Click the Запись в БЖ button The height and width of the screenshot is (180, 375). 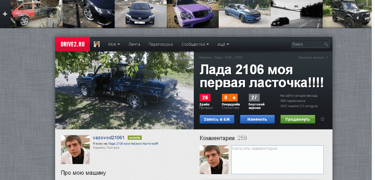click(x=217, y=119)
